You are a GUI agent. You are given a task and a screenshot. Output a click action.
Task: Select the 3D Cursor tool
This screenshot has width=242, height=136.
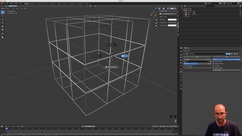coord(3,15)
